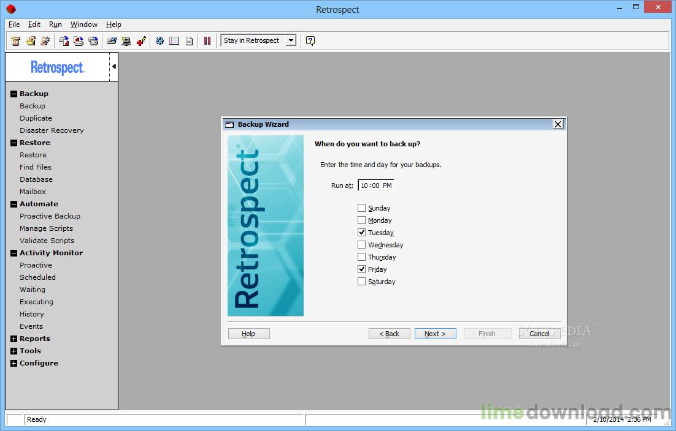Collapse the Backup section in sidebar
Image resolution: width=676 pixels, height=431 pixels.
pyautogui.click(x=13, y=94)
